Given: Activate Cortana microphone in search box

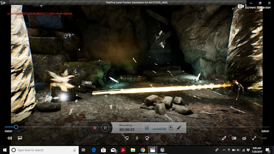Looking at the screenshot, I should click(75, 150).
